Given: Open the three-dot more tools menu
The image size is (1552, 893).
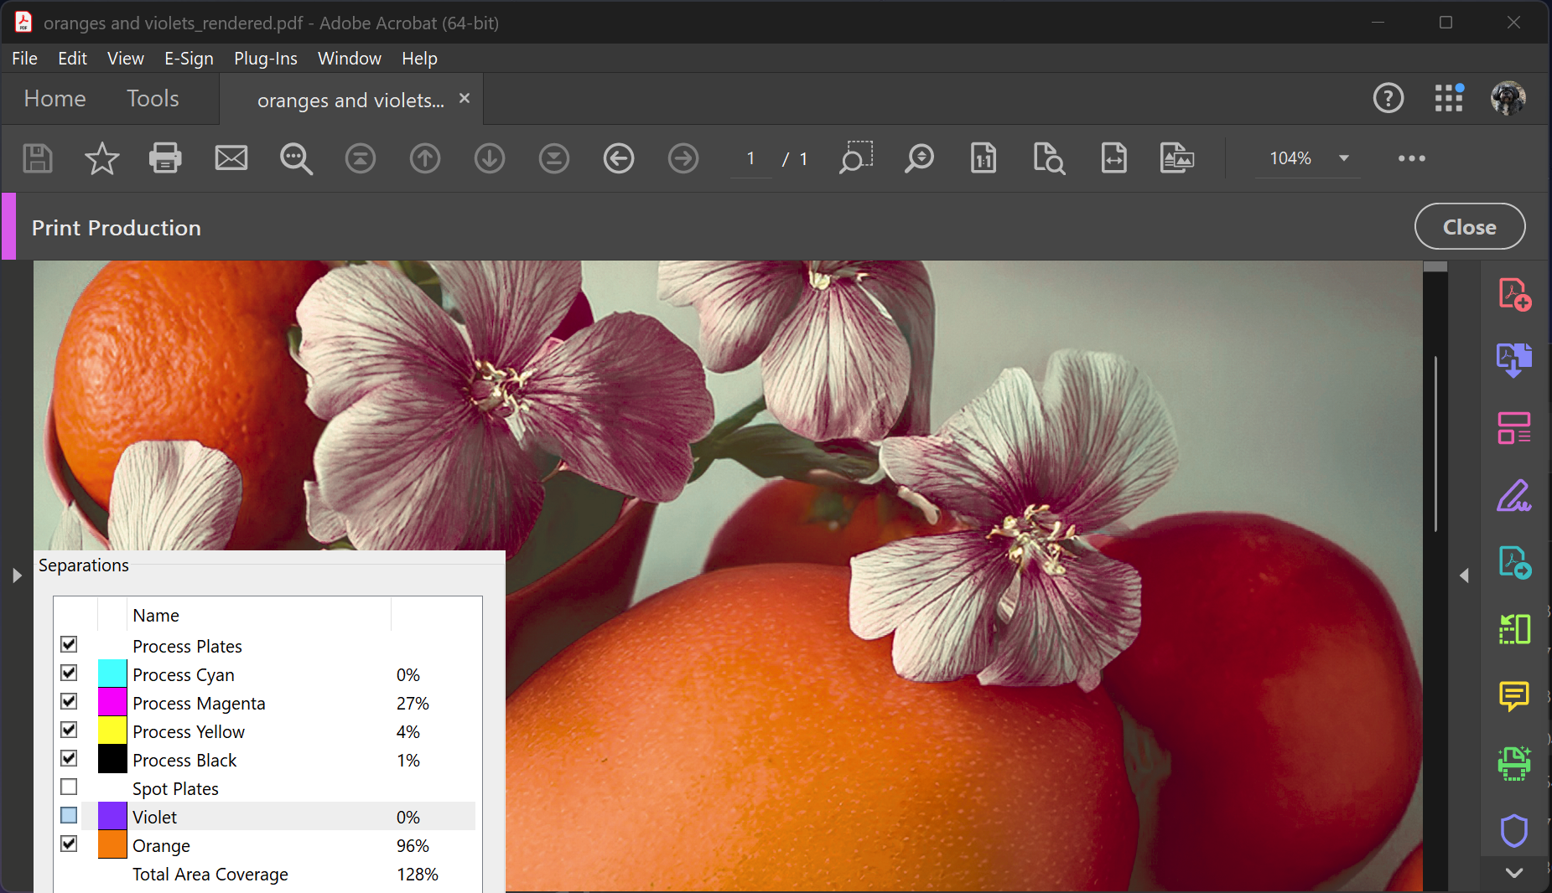Looking at the screenshot, I should pyautogui.click(x=1412, y=158).
